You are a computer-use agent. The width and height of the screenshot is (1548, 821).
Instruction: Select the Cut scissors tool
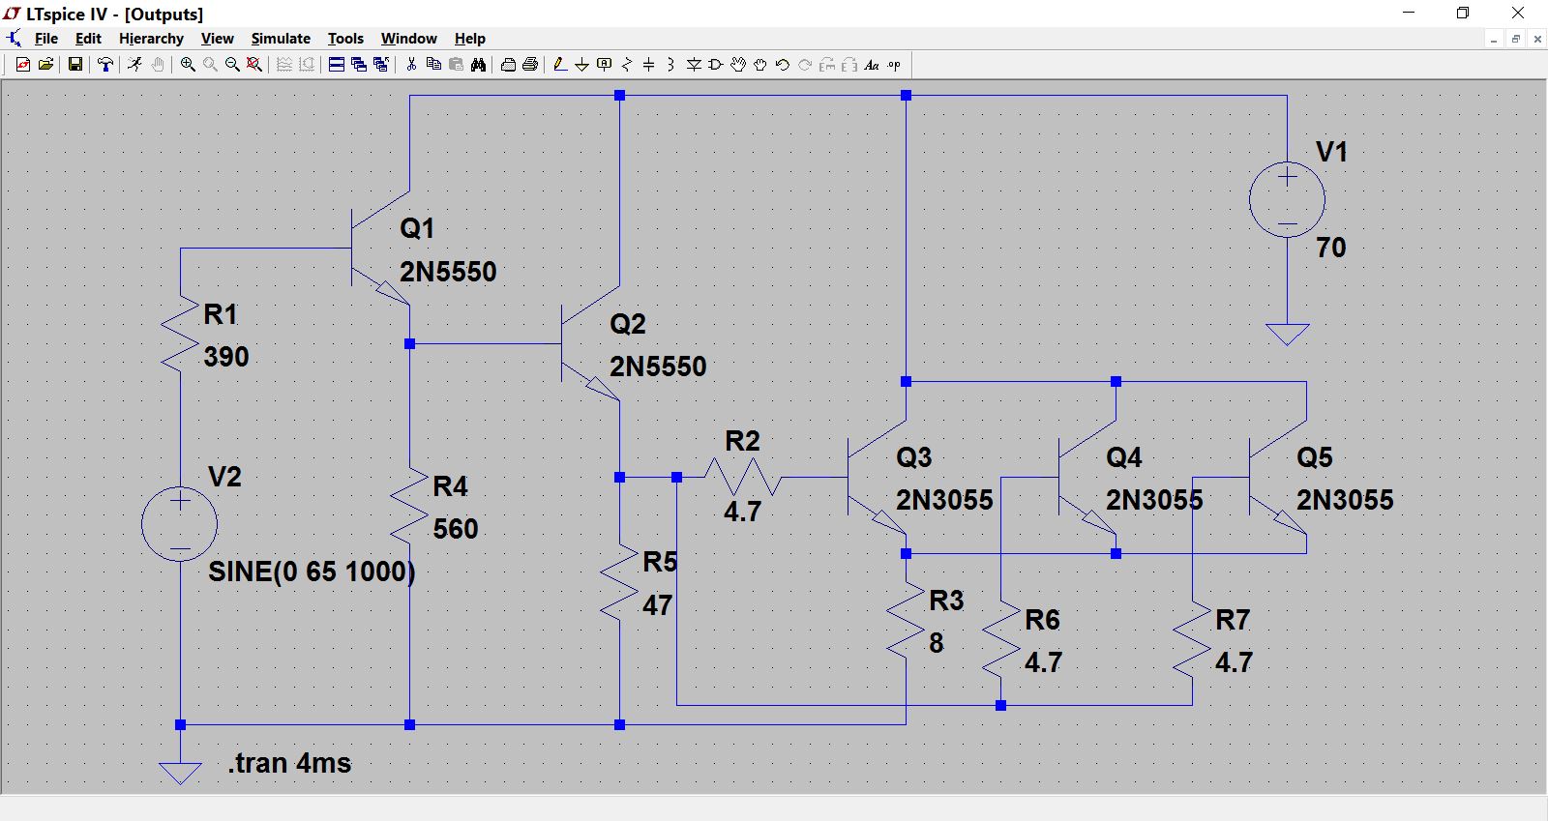pyautogui.click(x=411, y=65)
